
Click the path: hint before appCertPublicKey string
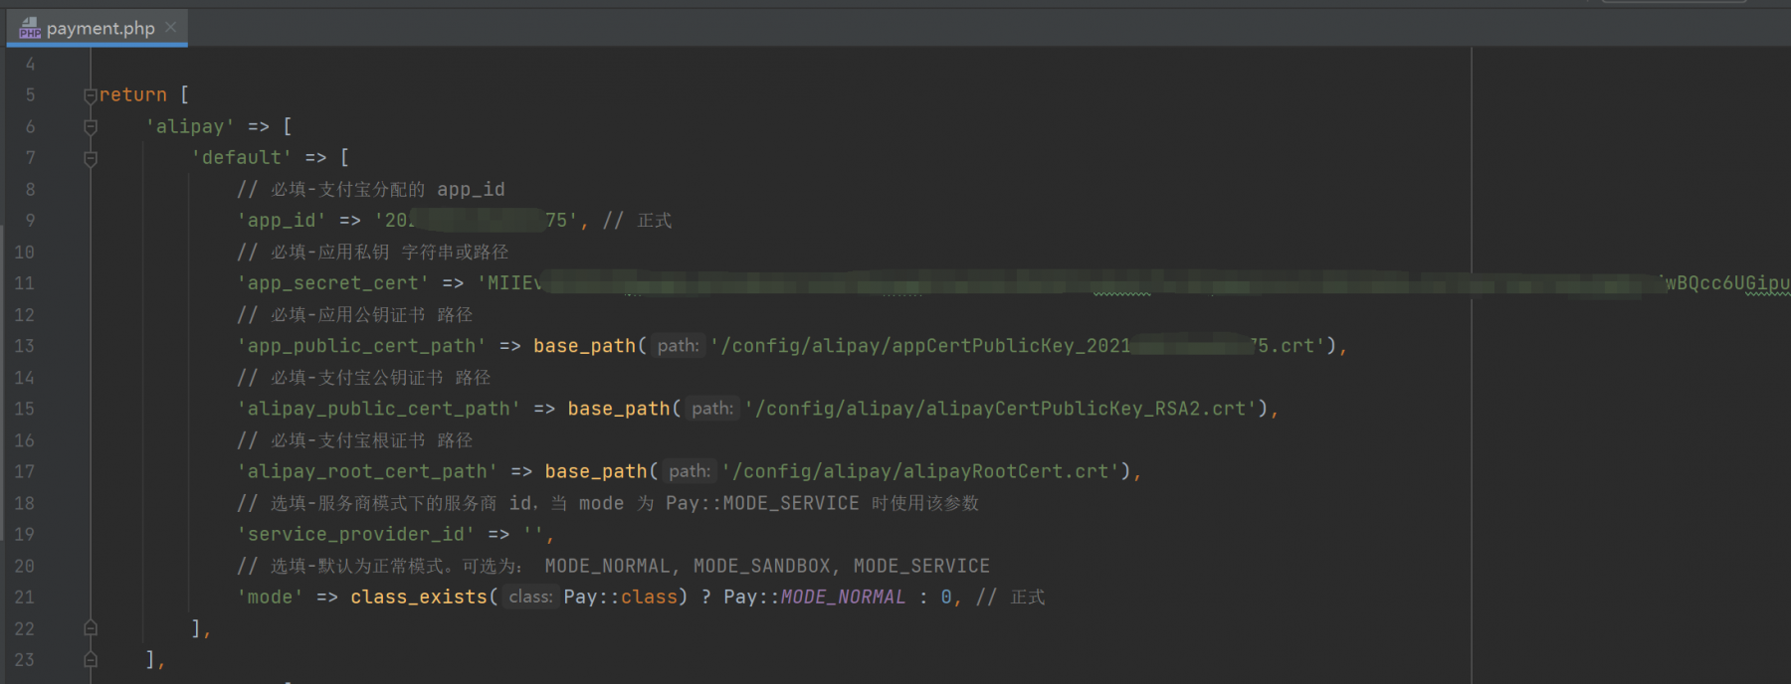click(x=679, y=346)
